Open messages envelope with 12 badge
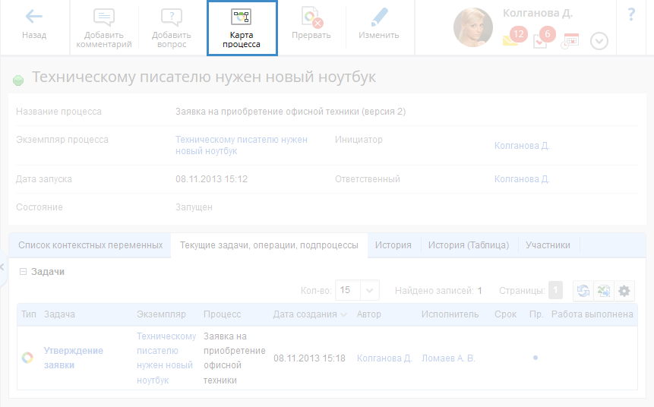The image size is (654, 407). coord(511,39)
